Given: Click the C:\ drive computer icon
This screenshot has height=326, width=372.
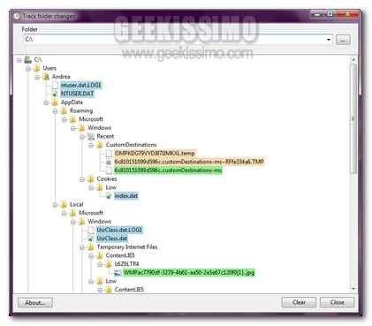Looking at the screenshot, I should [x=27, y=60].
